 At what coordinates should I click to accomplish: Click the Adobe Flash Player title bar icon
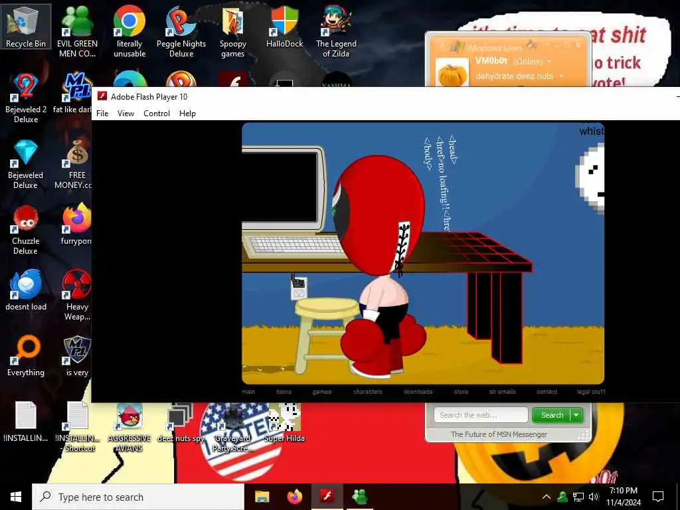coord(102,96)
